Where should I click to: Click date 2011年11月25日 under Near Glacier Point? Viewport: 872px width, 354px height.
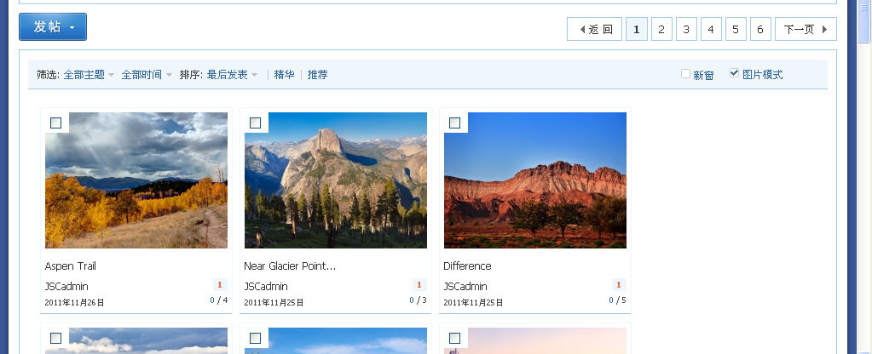[274, 302]
